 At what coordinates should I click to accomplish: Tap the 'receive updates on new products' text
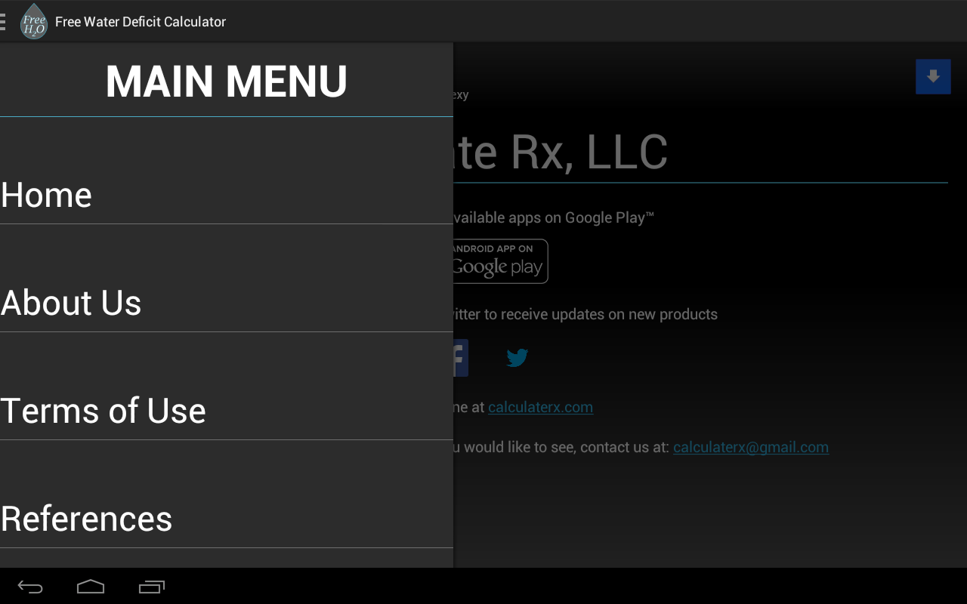pyautogui.click(x=609, y=314)
